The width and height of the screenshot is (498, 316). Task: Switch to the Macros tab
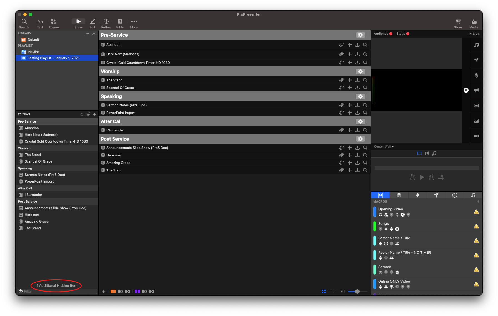click(380, 195)
